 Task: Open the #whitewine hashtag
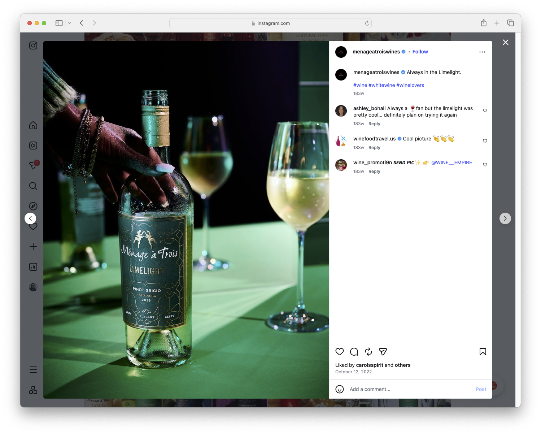pos(382,85)
